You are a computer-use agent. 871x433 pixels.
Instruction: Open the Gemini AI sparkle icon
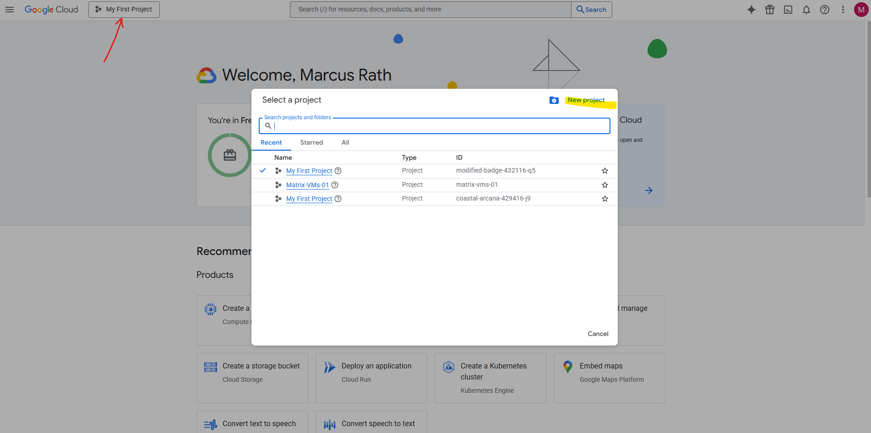click(x=751, y=10)
